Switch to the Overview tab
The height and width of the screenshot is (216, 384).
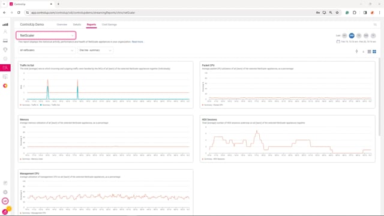click(x=62, y=25)
